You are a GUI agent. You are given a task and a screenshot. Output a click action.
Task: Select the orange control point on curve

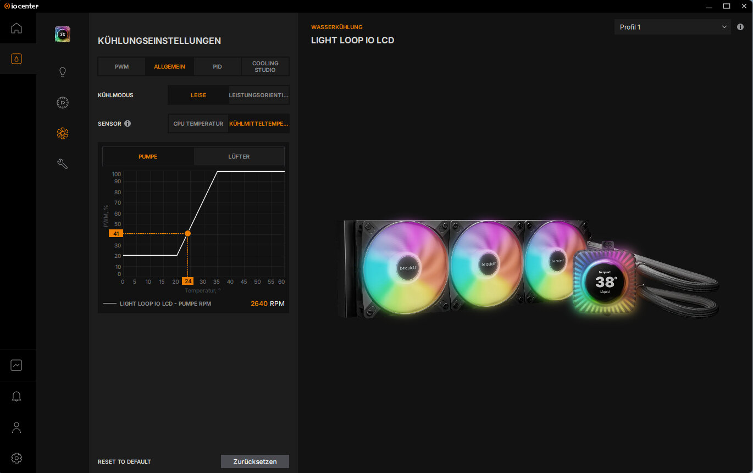pos(188,233)
